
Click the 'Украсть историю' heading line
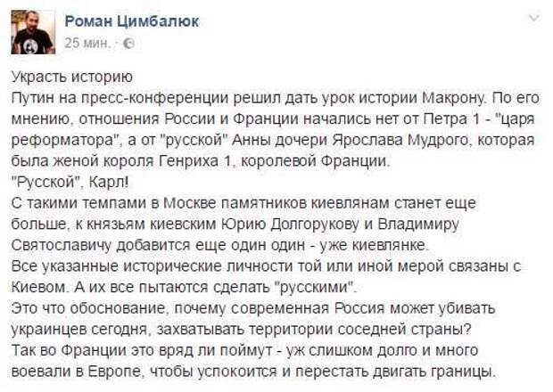coord(72,77)
